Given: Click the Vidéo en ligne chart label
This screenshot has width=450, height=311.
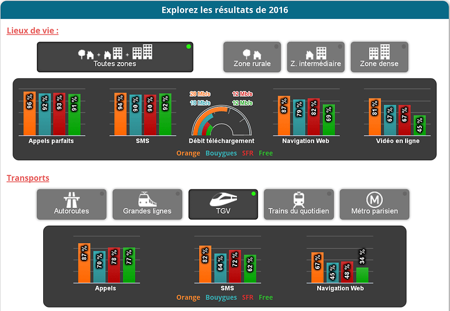Looking at the screenshot, I should [398, 141].
